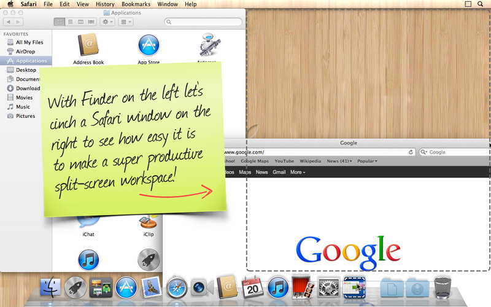Select AirDrop in Finder sidebar
This screenshot has width=491, height=307.
coord(26,52)
